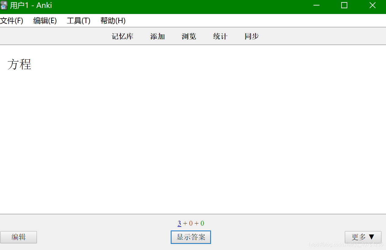Maximize the Anki window
The image size is (386, 250).
tap(344, 5)
